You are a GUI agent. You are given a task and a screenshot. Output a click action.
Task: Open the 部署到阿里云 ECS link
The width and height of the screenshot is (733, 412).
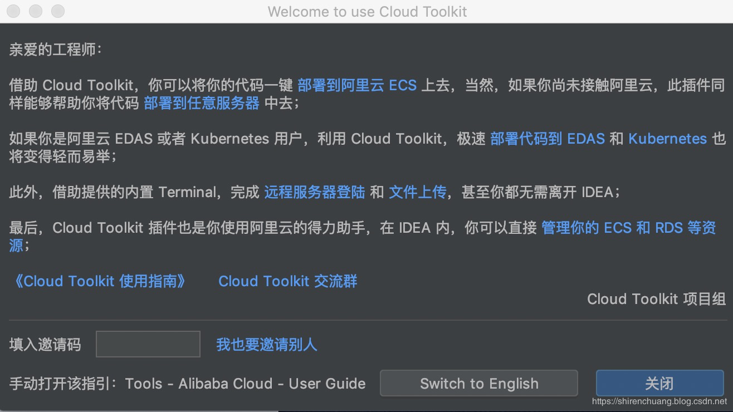pyautogui.click(x=357, y=85)
